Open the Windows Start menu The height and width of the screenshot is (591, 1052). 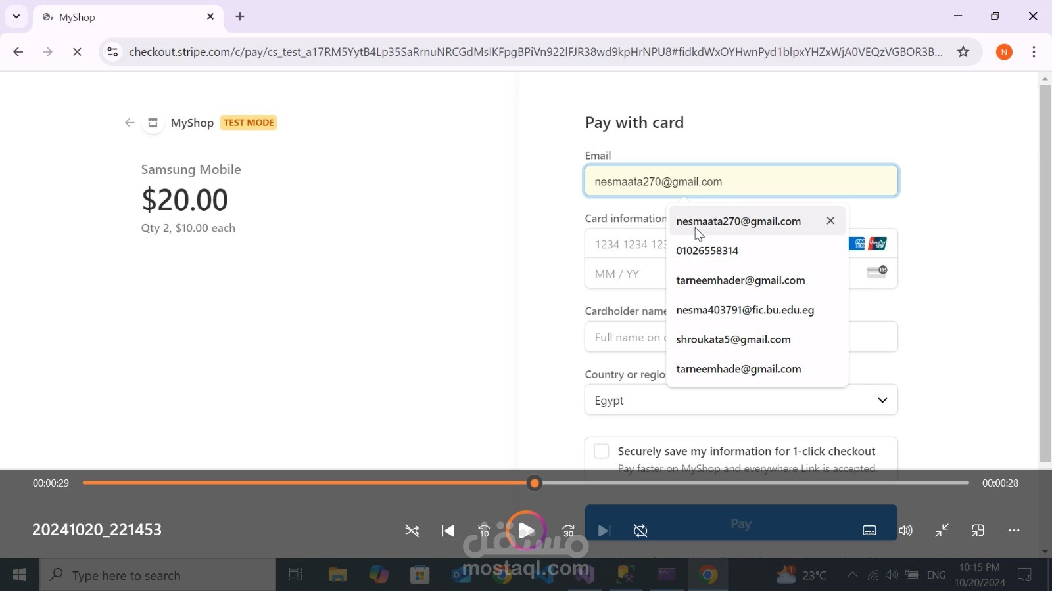tap(20, 575)
